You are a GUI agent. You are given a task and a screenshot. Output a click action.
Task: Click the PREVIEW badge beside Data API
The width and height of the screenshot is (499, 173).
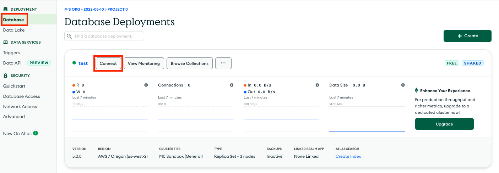coord(39,63)
